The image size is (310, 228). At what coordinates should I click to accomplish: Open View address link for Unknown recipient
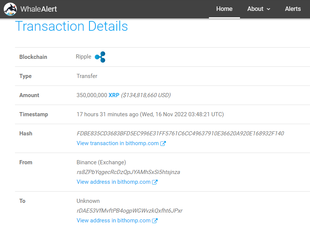click(x=113, y=220)
